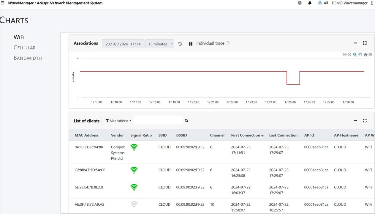
Task: Click the client search input field
Action: pyautogui.click(x=158, y=120)
